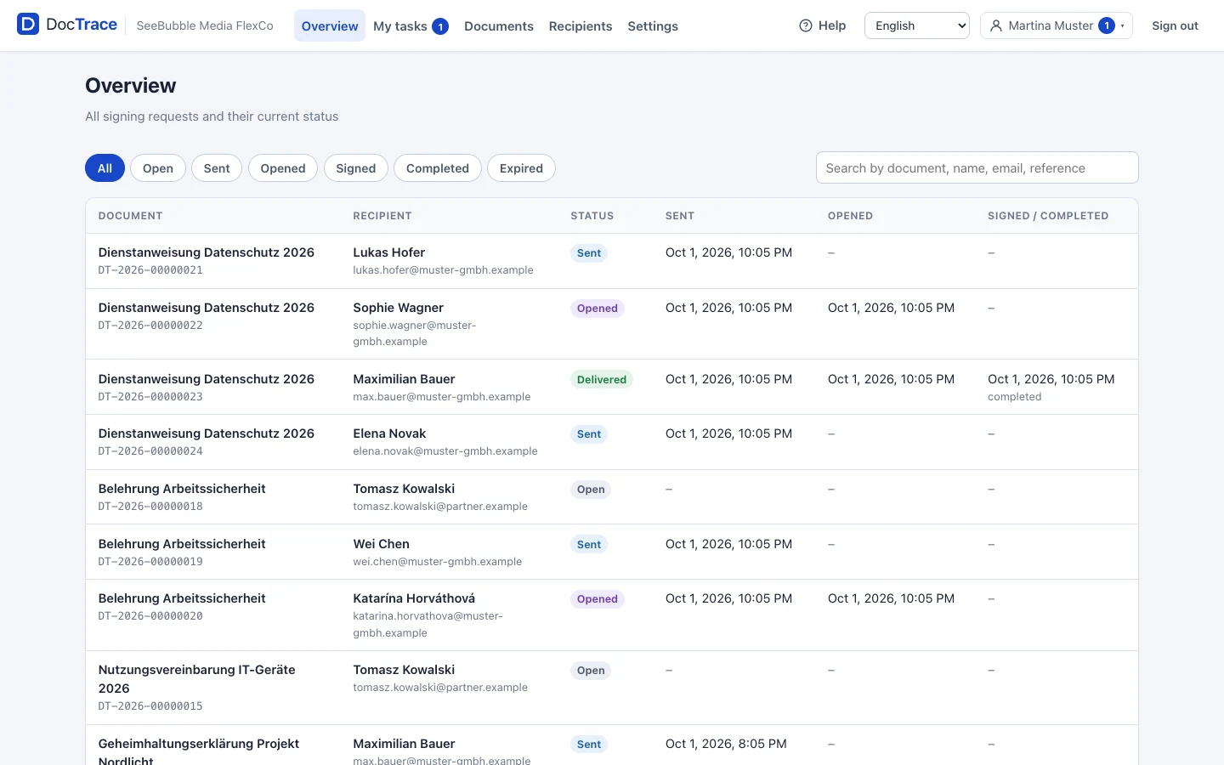Open the English language dropdown
Image resolution: width=1224 pixels, height=765 pixels.
(x=917, y=25)
